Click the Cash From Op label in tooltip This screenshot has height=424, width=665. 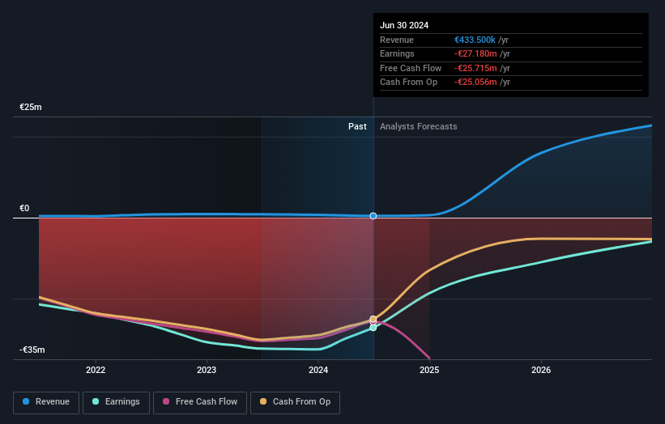pyautogui.click(x=408, y=83)
